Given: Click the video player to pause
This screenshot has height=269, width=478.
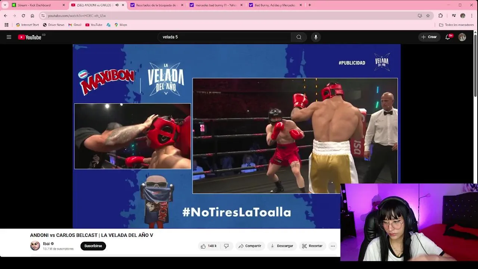Looking at the screenshot, I should click(x=236, y=136).
